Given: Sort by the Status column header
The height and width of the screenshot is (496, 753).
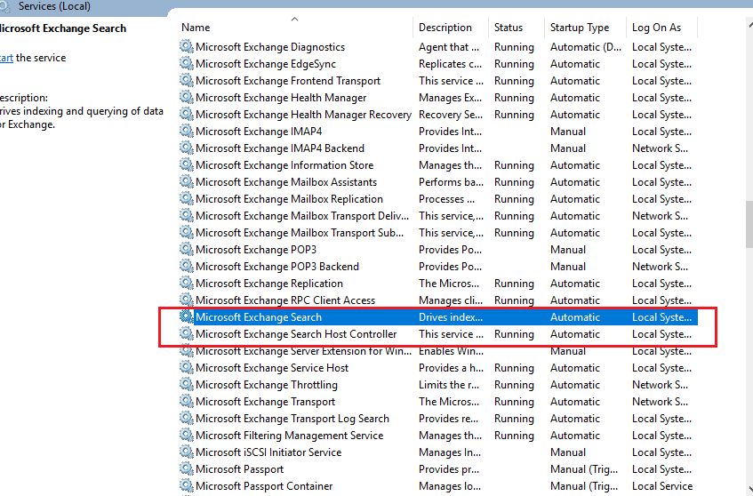Looking at the screenshot, I should [517, 28].
